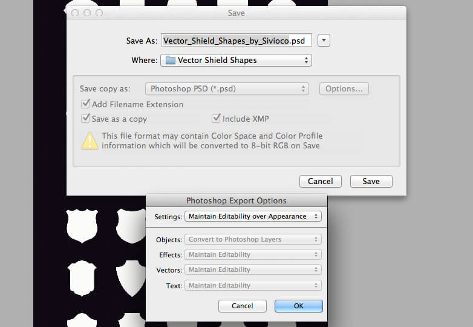Click the yellow minimize window button
This screenshot has height=327, width=473.
87,13
